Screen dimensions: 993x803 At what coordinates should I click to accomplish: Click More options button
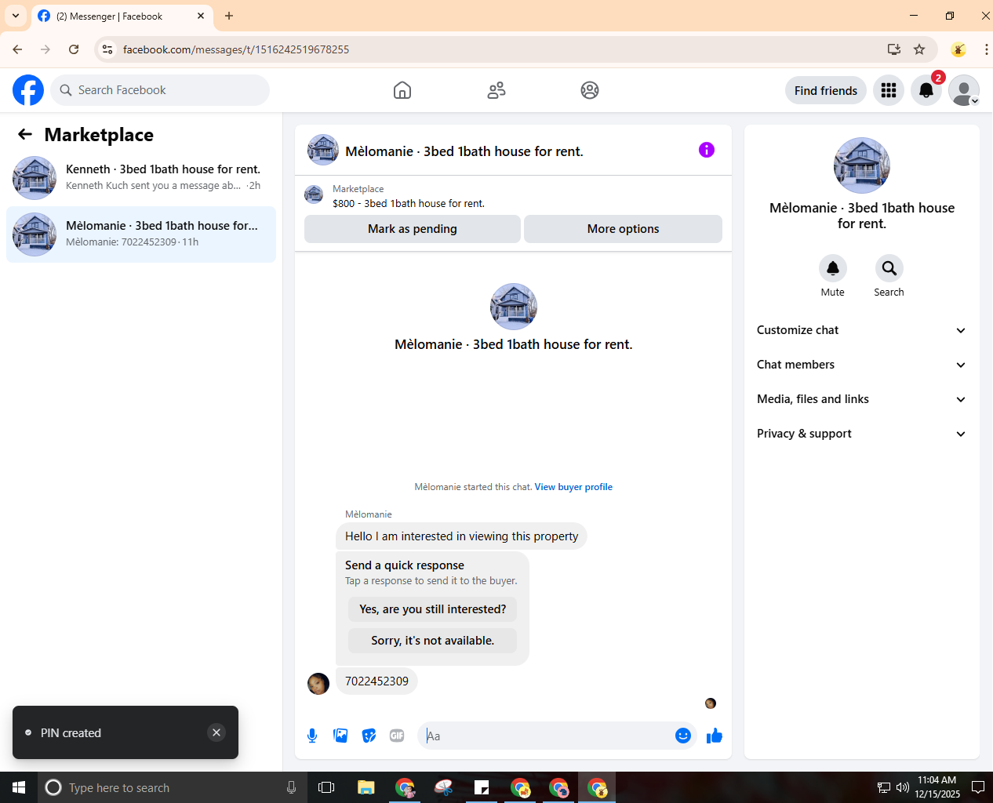(623, 229)
